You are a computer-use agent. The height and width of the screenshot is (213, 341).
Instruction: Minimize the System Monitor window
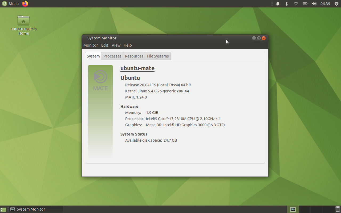tap(254, 38)
